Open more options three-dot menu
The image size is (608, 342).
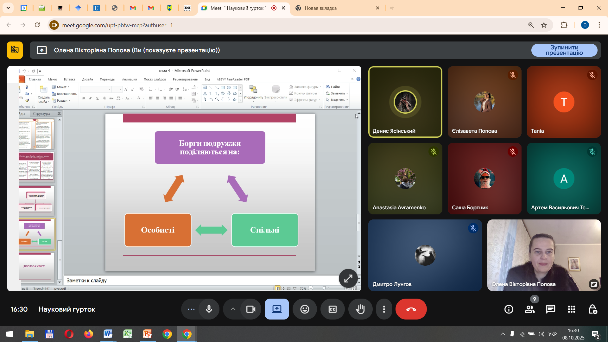[384, 309]
